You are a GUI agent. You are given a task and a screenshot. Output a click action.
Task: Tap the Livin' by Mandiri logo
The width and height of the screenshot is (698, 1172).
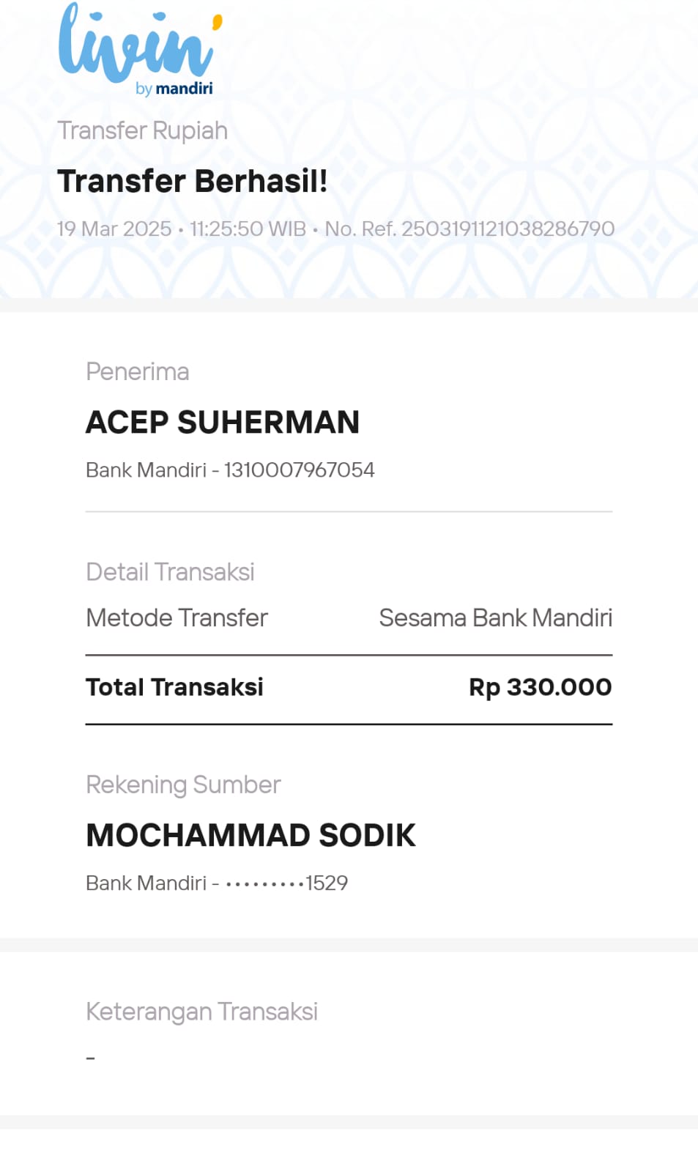pos(141,48)
